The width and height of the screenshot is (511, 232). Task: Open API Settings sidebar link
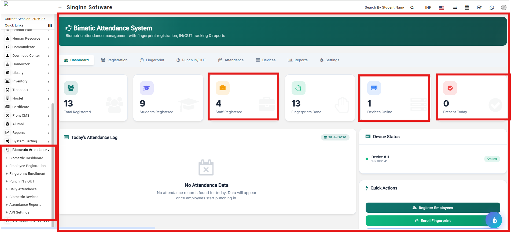tap(19, 212)
